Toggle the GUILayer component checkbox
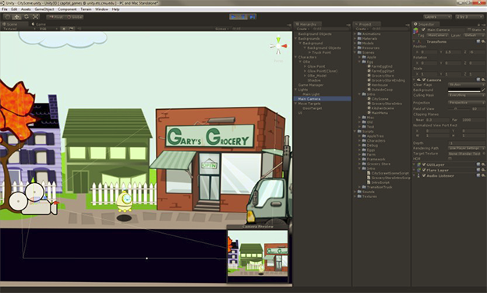Viewport: 487px width, 293px height. pos(424,164)
